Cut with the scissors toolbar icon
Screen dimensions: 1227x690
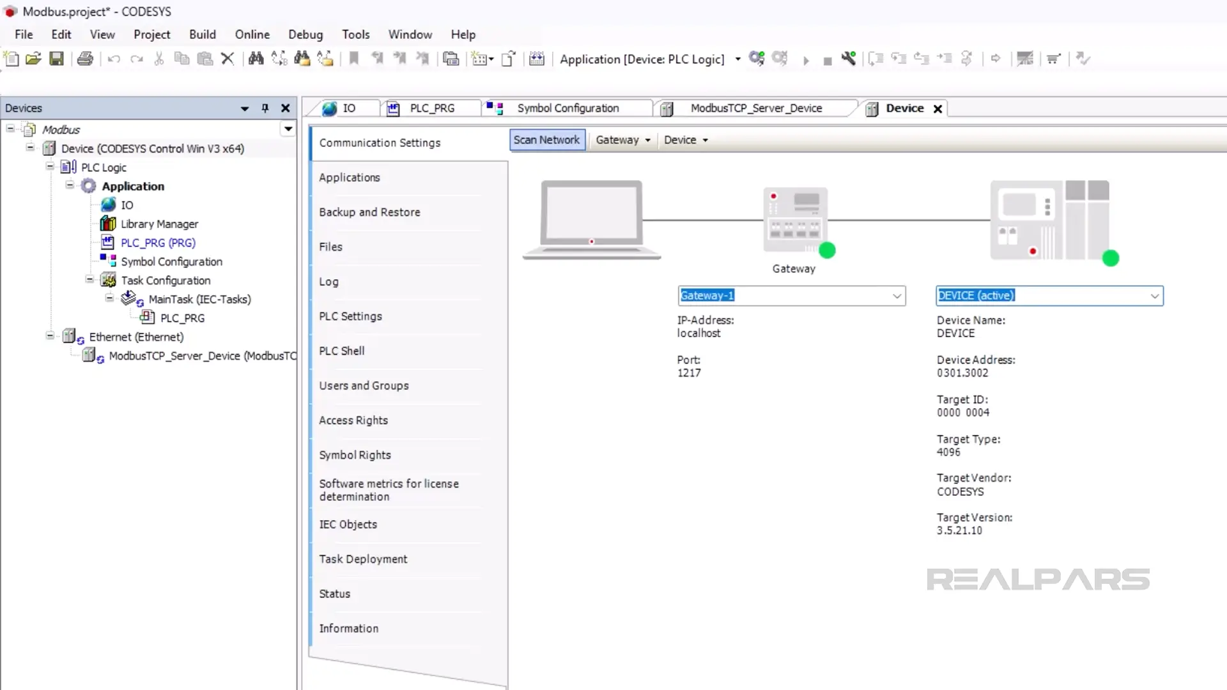tap(159, 59)
